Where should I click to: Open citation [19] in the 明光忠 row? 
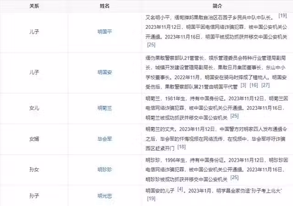[151, 198]
